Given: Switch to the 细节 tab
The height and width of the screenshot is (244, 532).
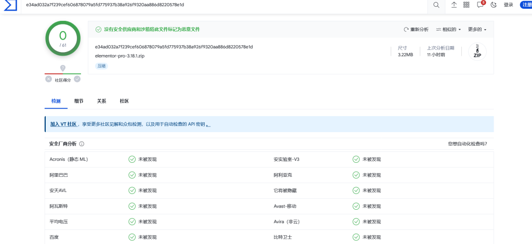Looking at the screenshot, I should (78, 101).
